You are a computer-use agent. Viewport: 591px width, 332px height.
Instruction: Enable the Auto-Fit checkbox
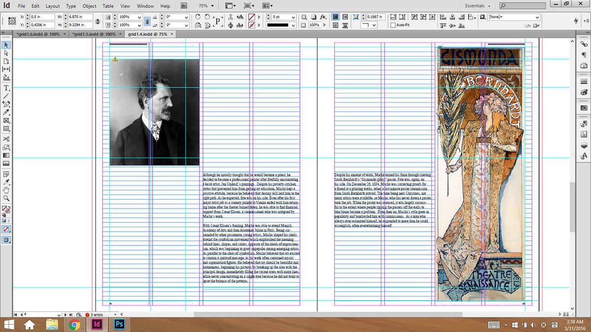tap(393, 25)
